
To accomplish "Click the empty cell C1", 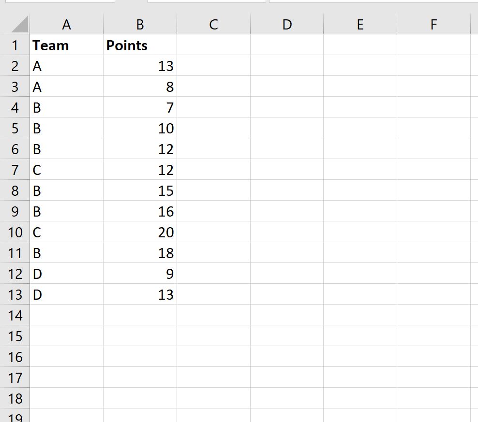I will 213,45.
